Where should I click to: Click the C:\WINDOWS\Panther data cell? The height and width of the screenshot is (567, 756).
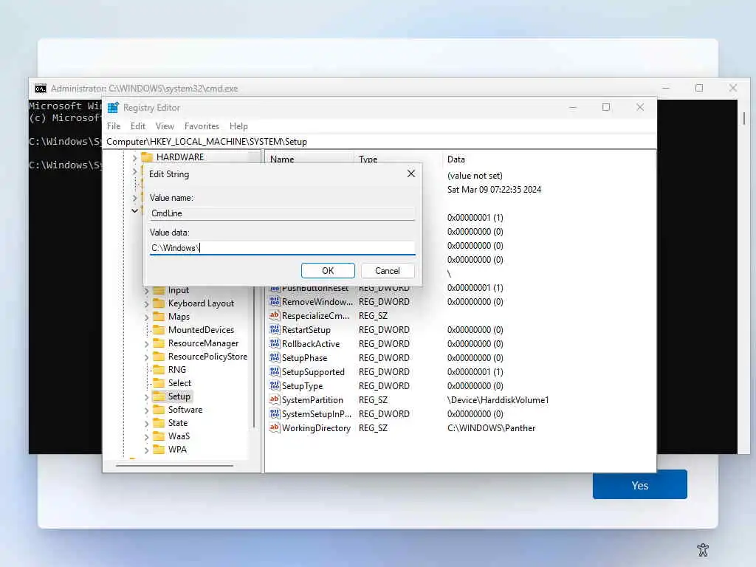[x=491, y=427]
